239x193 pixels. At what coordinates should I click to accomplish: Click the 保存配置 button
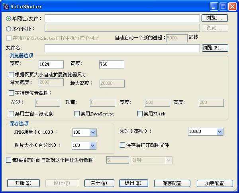[171, 183]
